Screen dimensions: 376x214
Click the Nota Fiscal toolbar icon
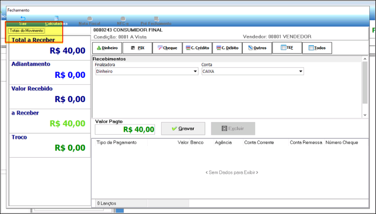89,20
